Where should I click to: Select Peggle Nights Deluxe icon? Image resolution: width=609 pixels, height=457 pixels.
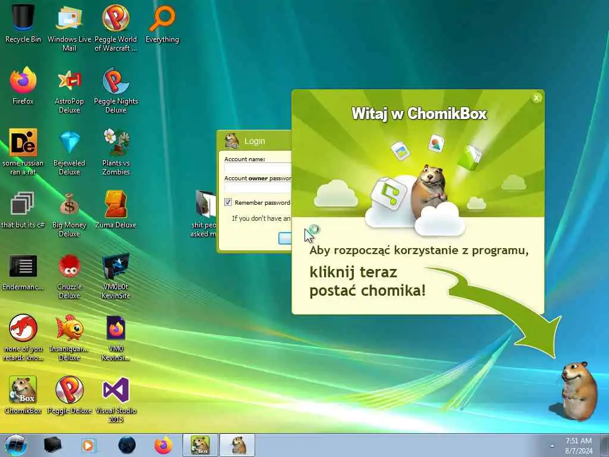click(116, 90)
